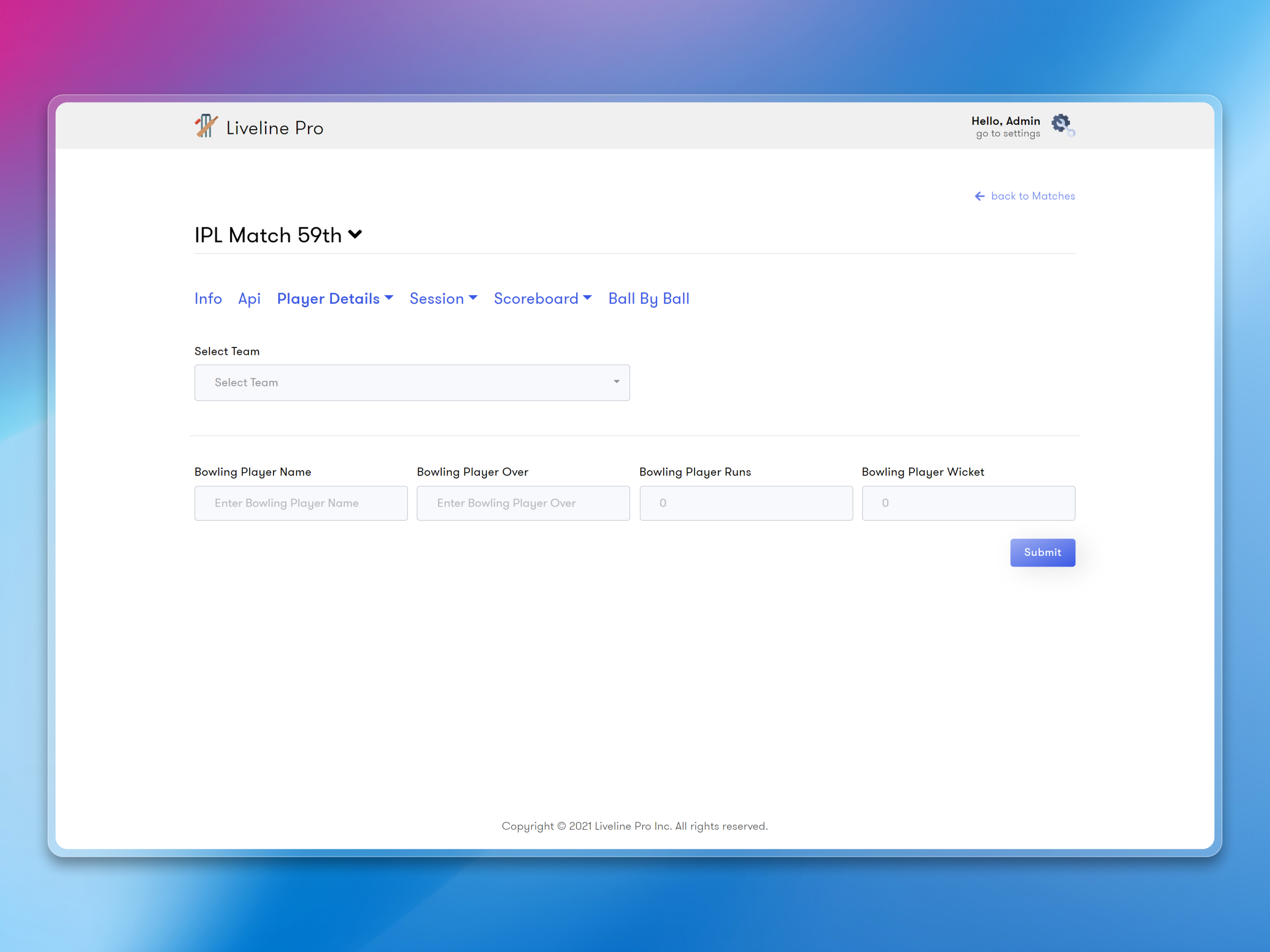
Task: Click the Bowling Player Wicket input
Action: click(x=968, y=502)
